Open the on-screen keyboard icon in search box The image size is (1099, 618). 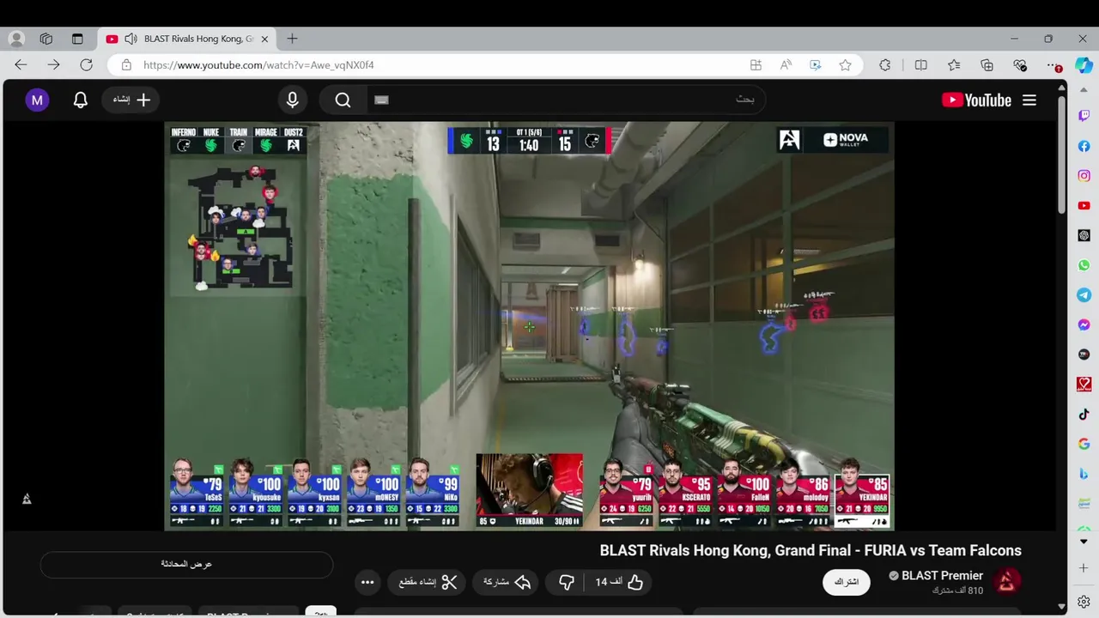tap(381, 100)
